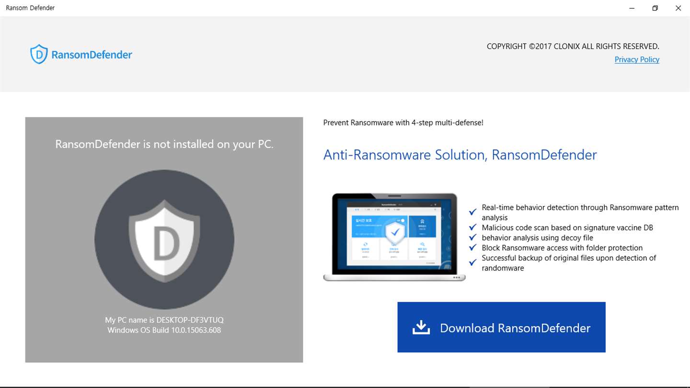Click the download arrow icon on button

click(421, 328)
